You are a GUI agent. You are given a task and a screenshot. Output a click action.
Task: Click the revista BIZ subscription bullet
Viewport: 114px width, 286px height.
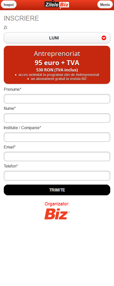tap(57, 79)
